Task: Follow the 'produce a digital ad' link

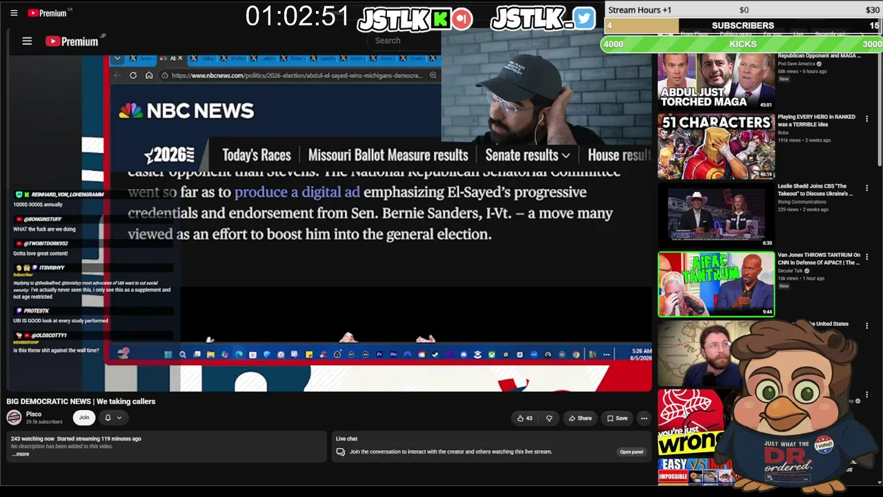Action: click(x=297, y=193)
